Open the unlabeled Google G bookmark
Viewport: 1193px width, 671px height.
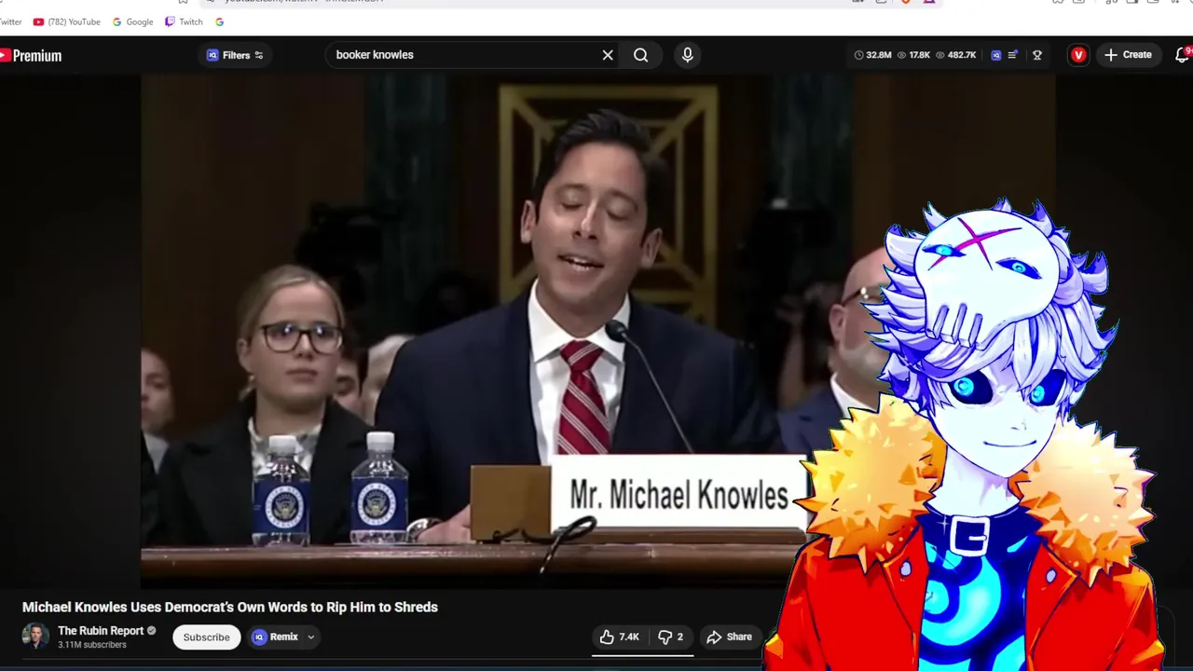[219, 21]
